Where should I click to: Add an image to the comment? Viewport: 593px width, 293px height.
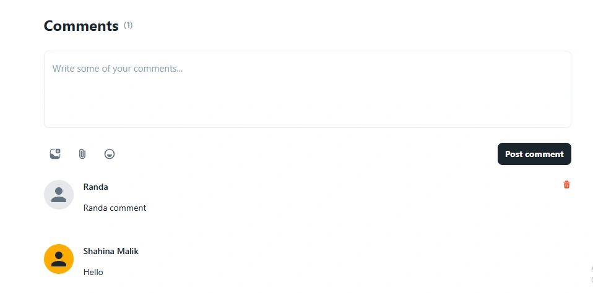[55, 154]
